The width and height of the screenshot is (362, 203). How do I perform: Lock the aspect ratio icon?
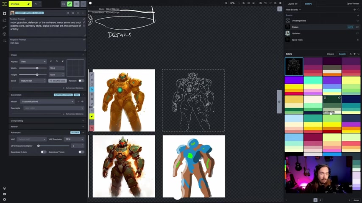coord(56,61)
